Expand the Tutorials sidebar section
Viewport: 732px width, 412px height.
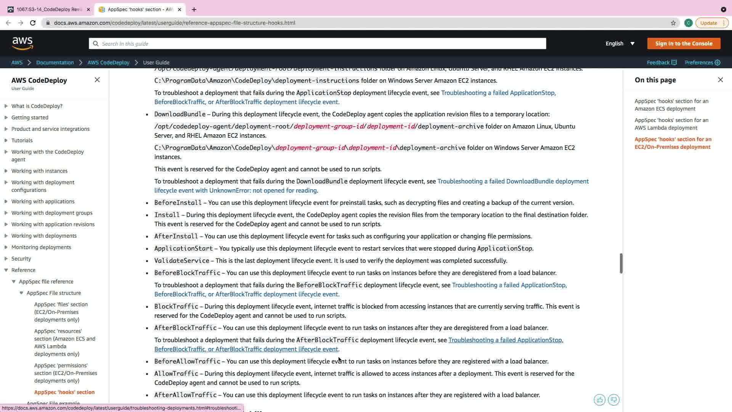pyautogui.click(x=6, y=140)
